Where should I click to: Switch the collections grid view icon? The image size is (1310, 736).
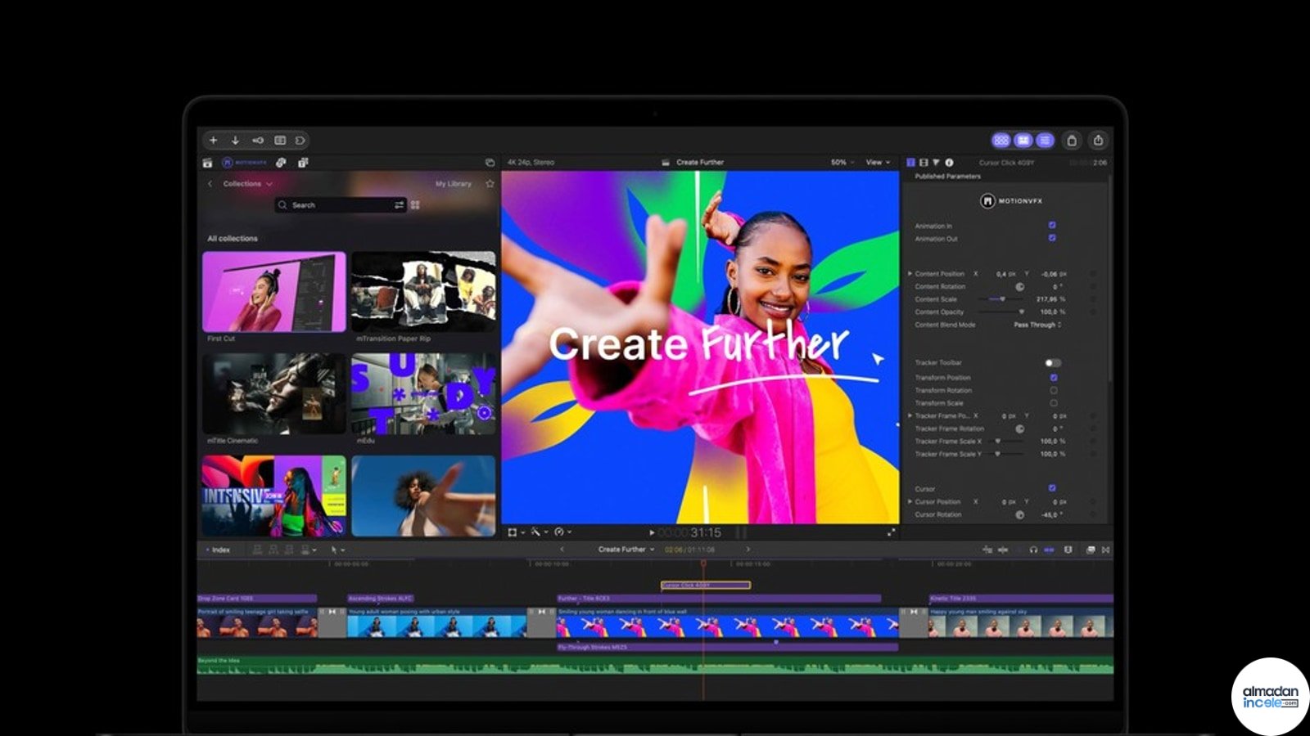415,205
